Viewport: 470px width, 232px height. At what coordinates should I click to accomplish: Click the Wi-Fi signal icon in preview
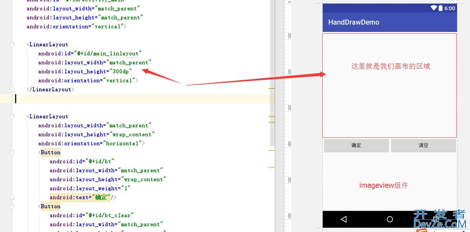tap(434, 8)
